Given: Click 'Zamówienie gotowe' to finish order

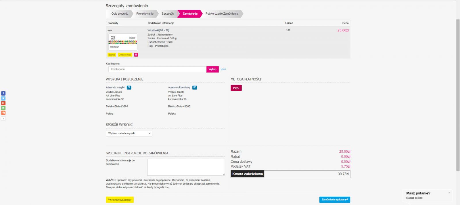Looking at the screenshot, I should tap(335, 200).
